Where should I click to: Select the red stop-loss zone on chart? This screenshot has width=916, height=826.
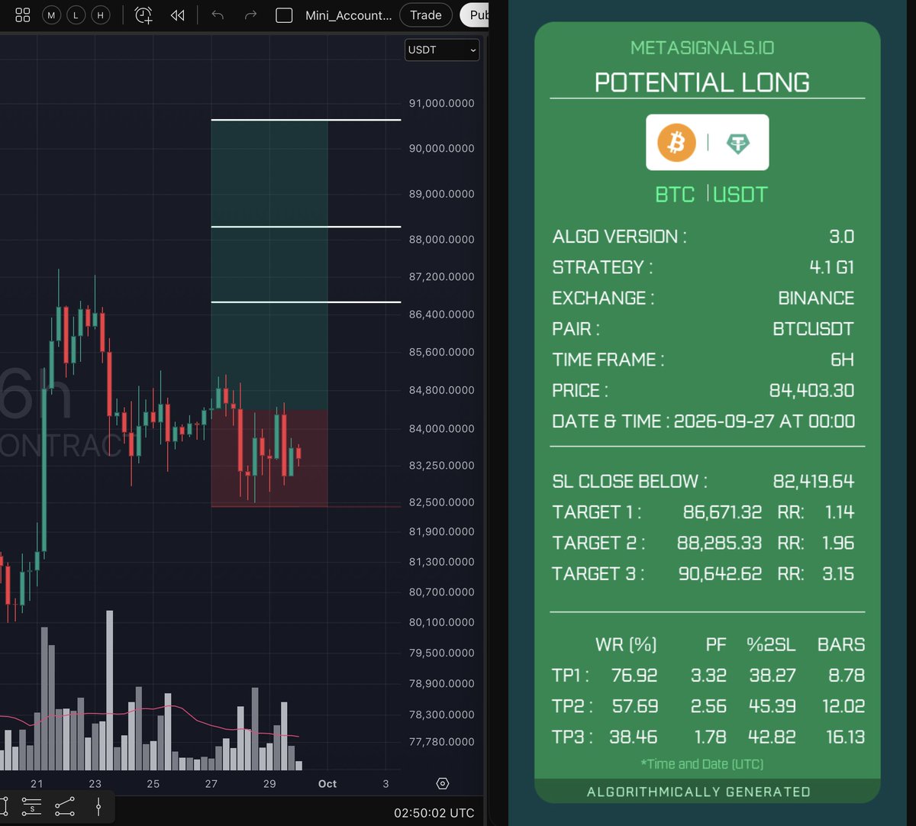click(269, 458)
